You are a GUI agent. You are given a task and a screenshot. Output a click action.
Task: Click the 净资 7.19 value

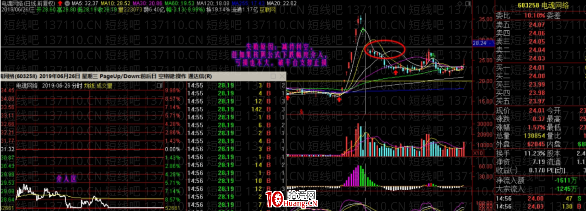point(539,162)
